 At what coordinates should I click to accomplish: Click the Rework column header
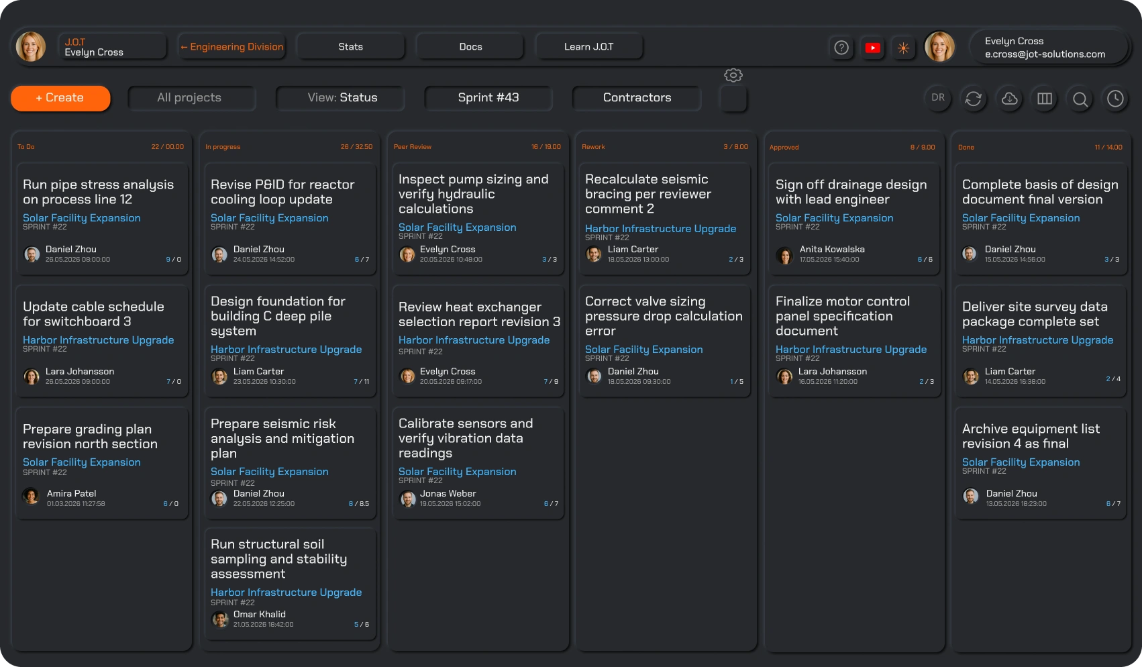tap(665, 147)
